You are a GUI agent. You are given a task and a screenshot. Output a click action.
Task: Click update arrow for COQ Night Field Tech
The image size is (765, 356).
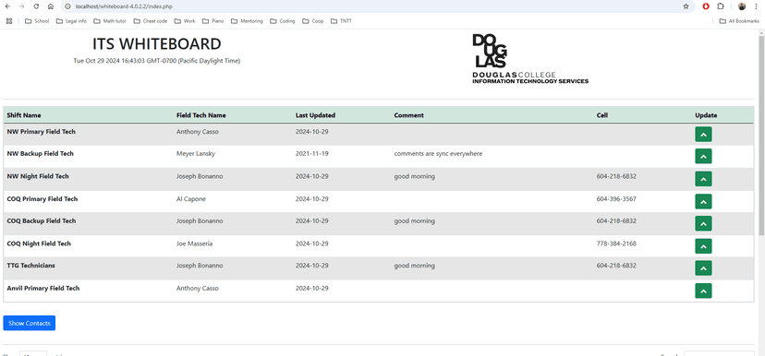point(703,246)
